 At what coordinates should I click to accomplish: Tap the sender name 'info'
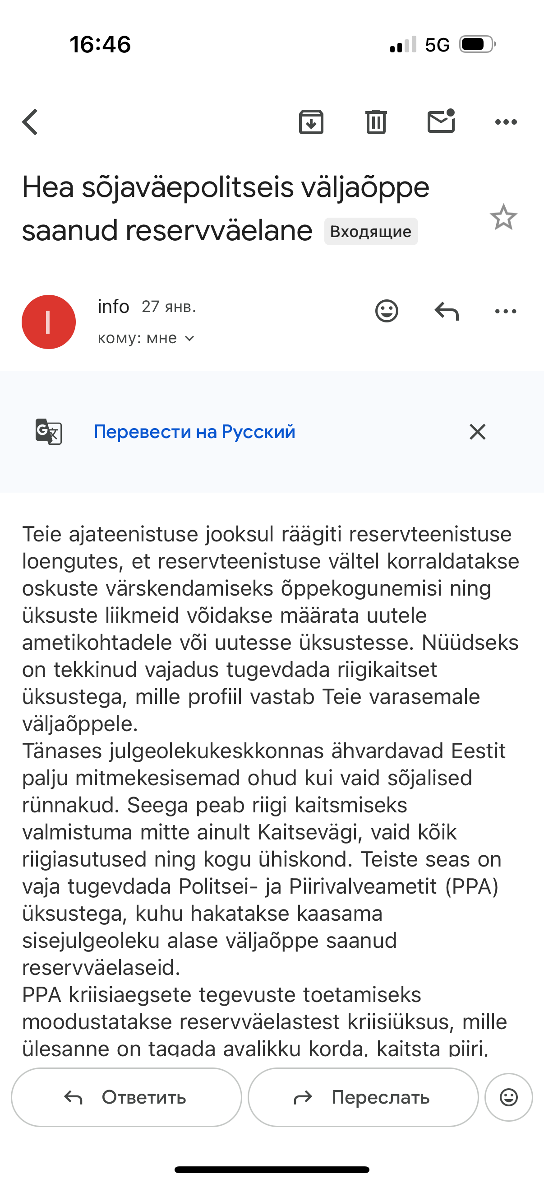coord(113,307)
